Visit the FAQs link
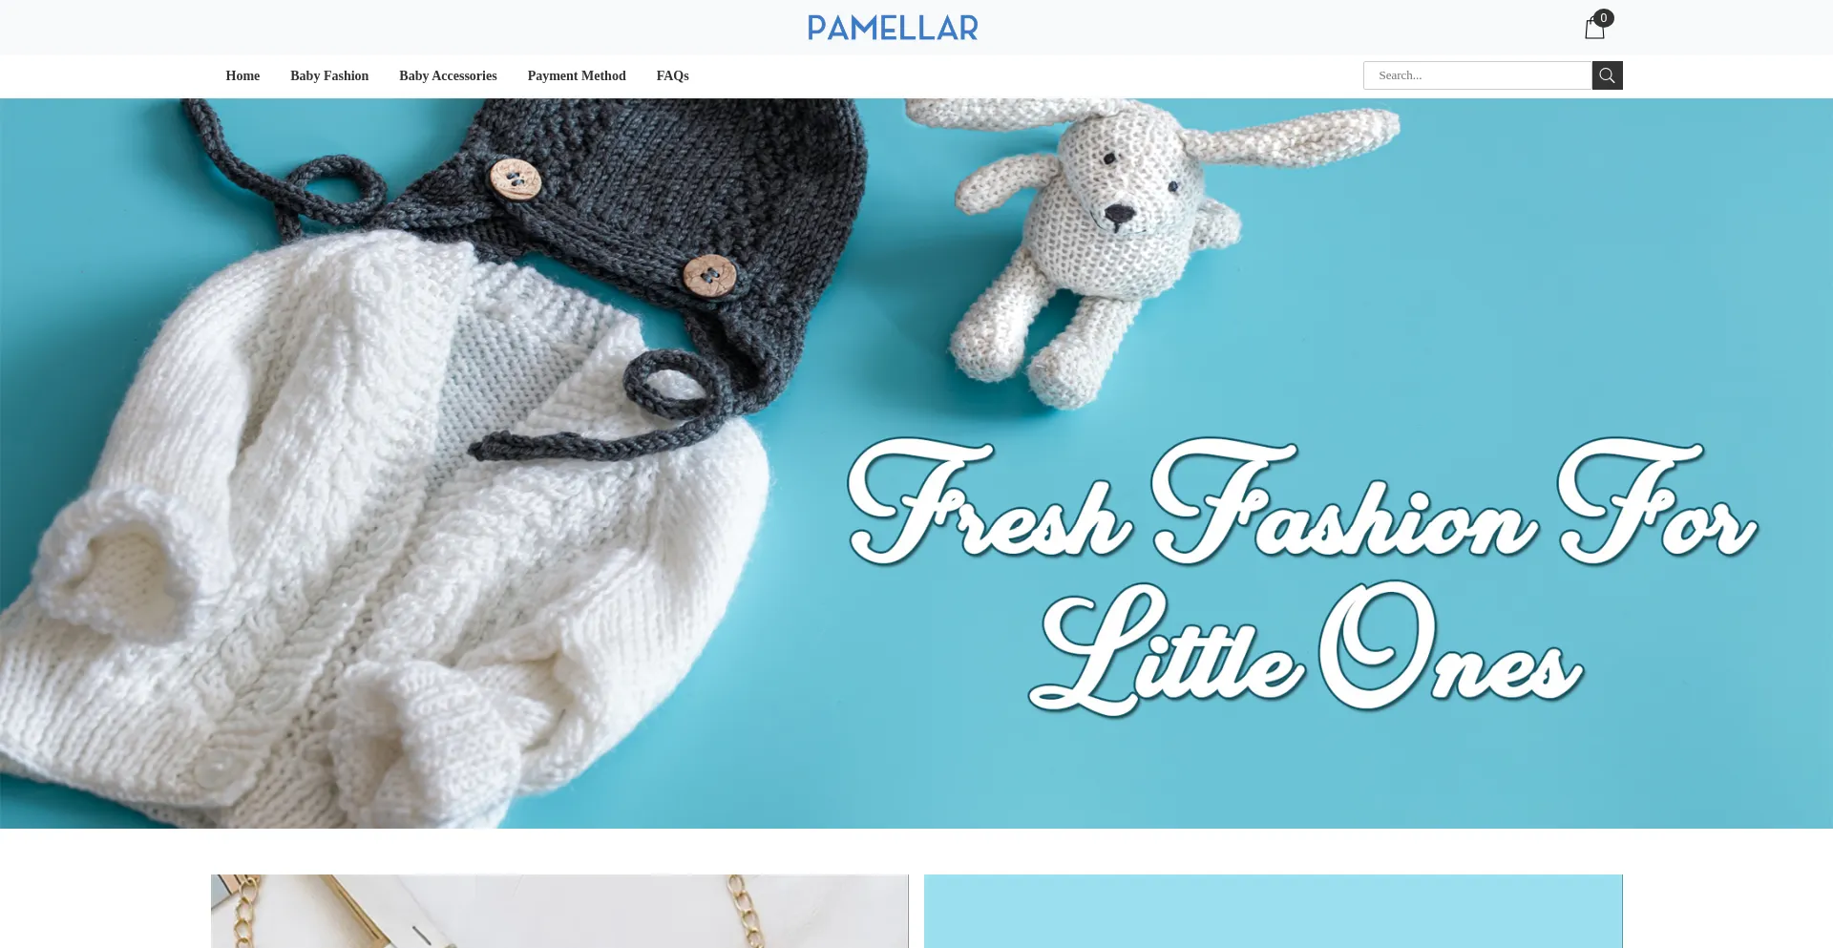This screenshot has width=1833, height=948. click(x=672, y=75)
